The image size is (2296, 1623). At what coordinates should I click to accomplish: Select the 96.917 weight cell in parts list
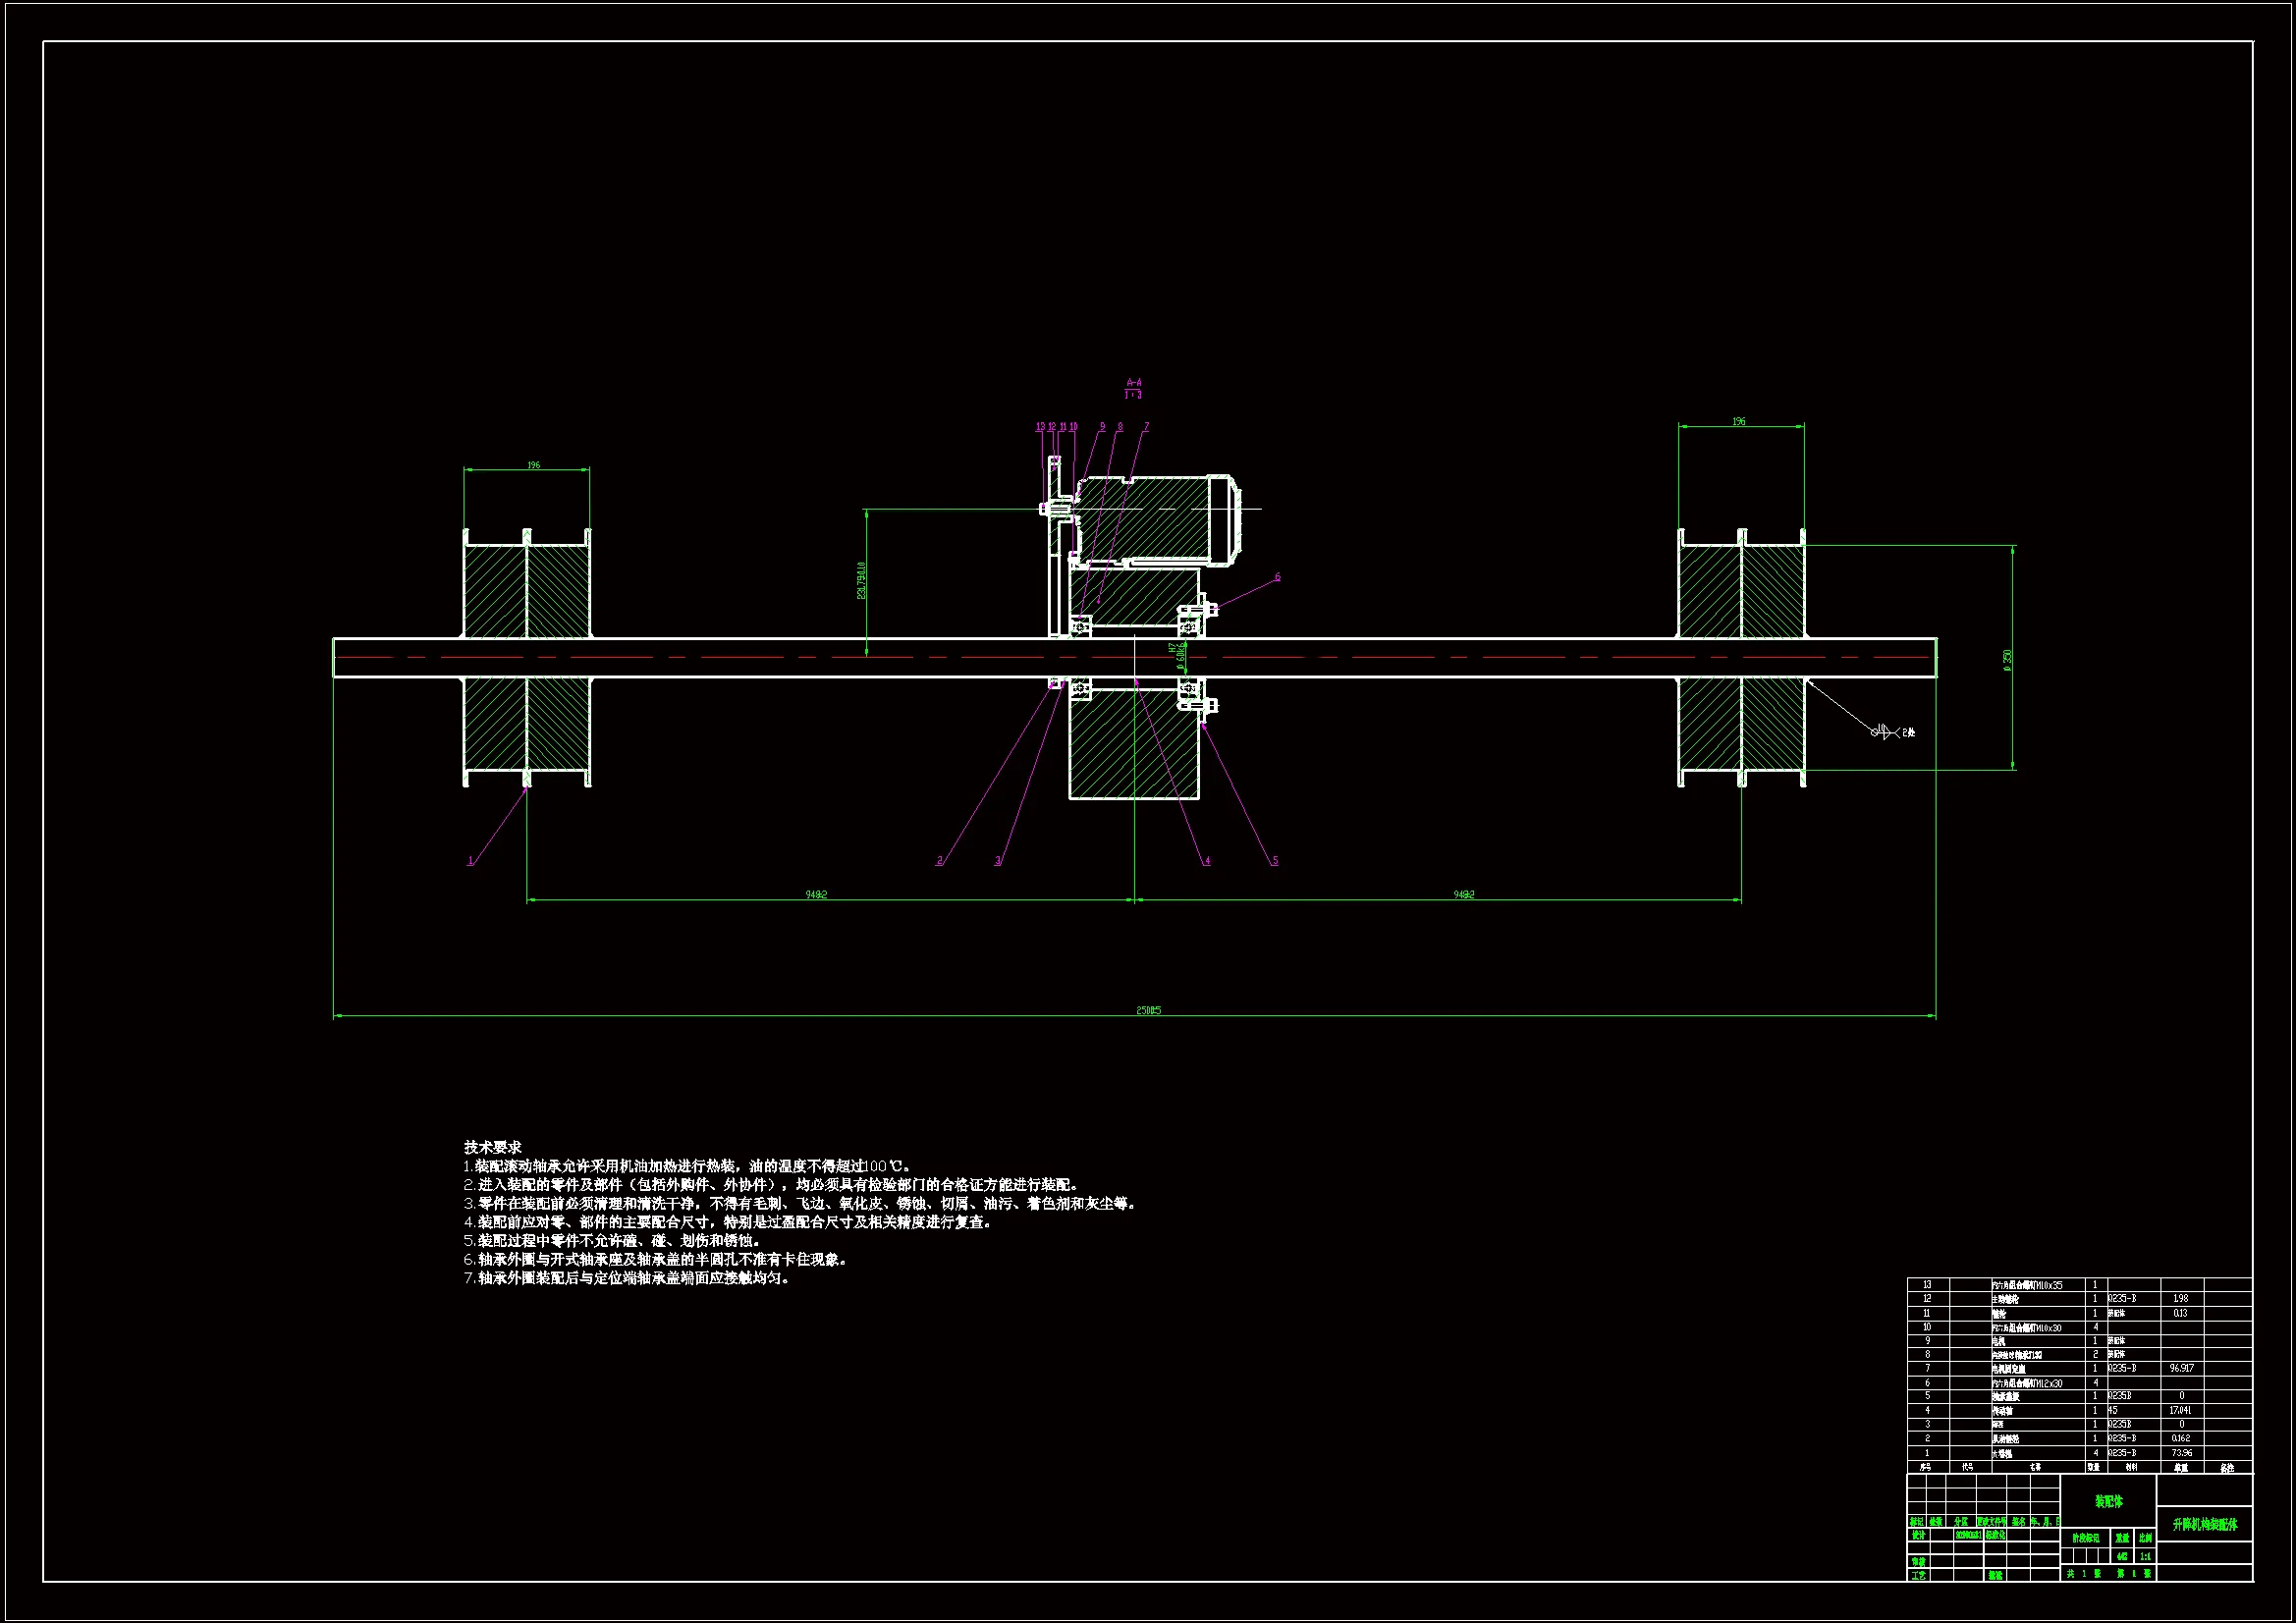tap(2181, 1368)
